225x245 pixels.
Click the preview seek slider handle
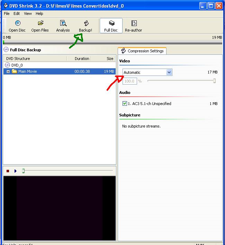[24, 171]
